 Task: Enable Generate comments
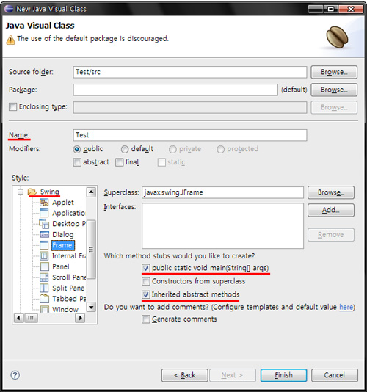tap(146, 319)
